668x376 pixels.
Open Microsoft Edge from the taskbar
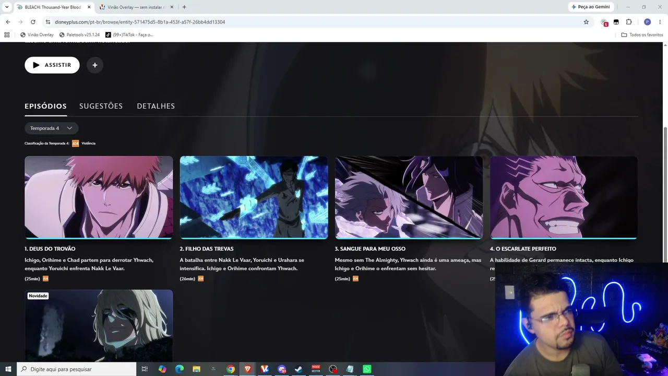tap(180, 369)
